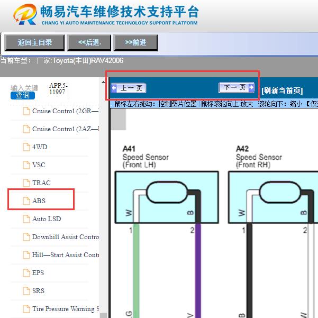This screenshot has height=318, width=318.
Task: Focus the 输入关键 keyword input field
Action: click(24, 88)
